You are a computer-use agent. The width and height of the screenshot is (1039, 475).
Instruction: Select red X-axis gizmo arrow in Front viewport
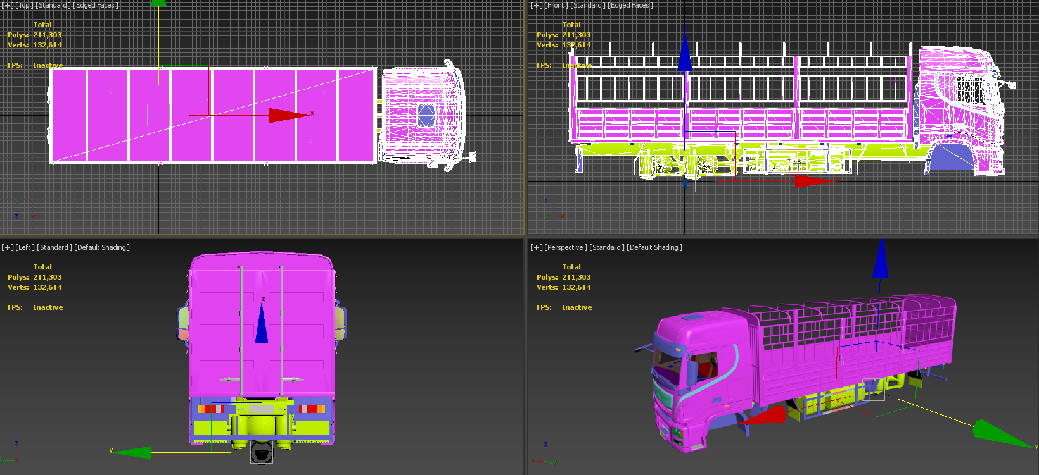click(815, 181)
